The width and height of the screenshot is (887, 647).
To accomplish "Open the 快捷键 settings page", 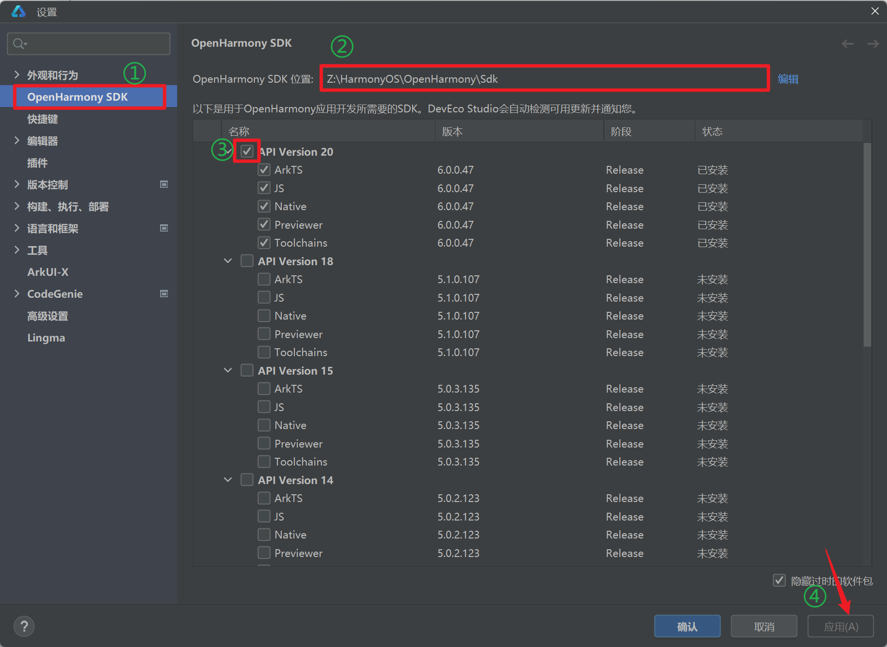I will pyautogui.click(x=43, y=119).
